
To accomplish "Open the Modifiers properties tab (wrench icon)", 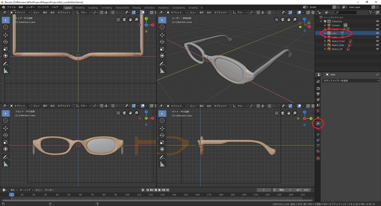I will pos(318,123).
